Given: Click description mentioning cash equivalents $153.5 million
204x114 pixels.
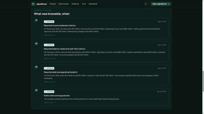Looking at the screenshot, I should [x=105, y=54].
